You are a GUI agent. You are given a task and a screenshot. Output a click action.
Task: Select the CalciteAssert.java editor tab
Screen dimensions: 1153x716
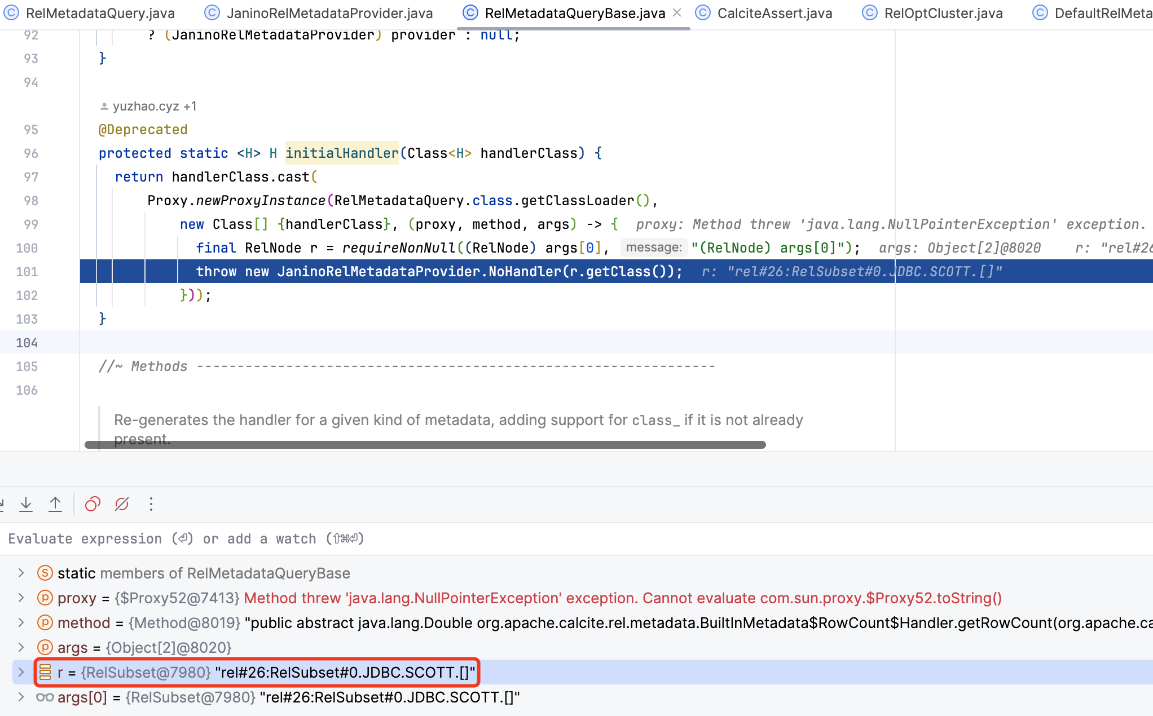[x=774, y=13]
